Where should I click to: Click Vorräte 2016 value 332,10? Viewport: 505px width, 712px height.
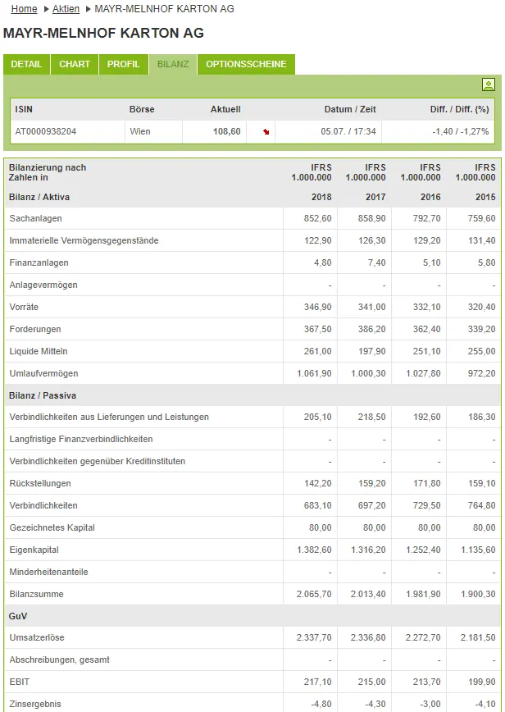point(427,307)
